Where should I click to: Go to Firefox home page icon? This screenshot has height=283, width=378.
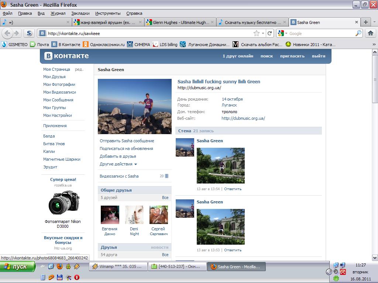click(371, 33)
